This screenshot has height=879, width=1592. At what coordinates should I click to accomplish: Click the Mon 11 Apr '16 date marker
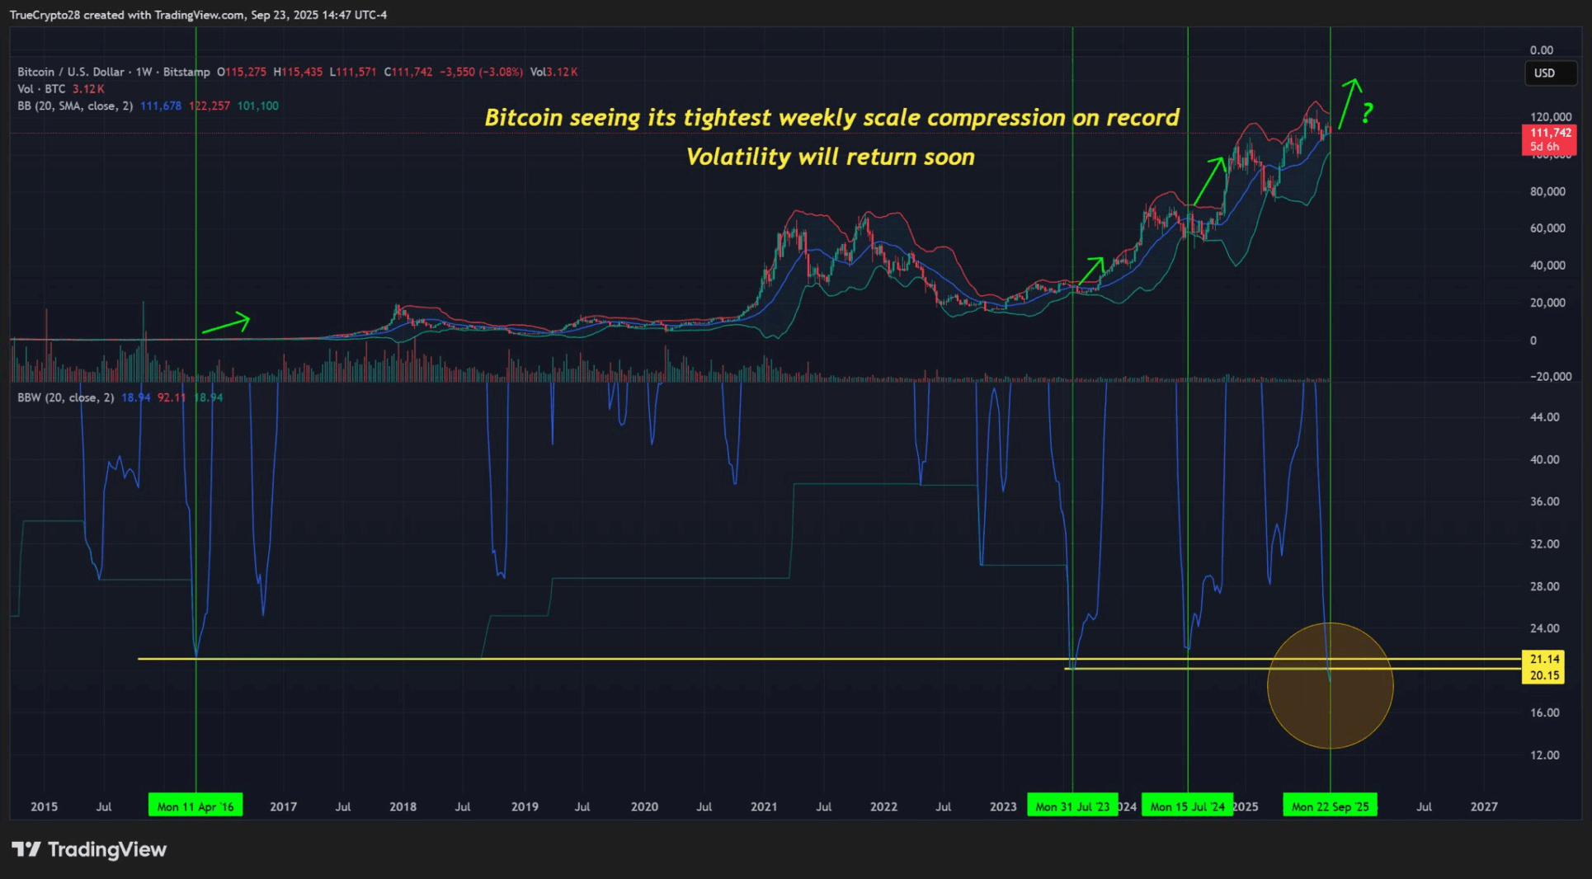[x=195, y=806]
